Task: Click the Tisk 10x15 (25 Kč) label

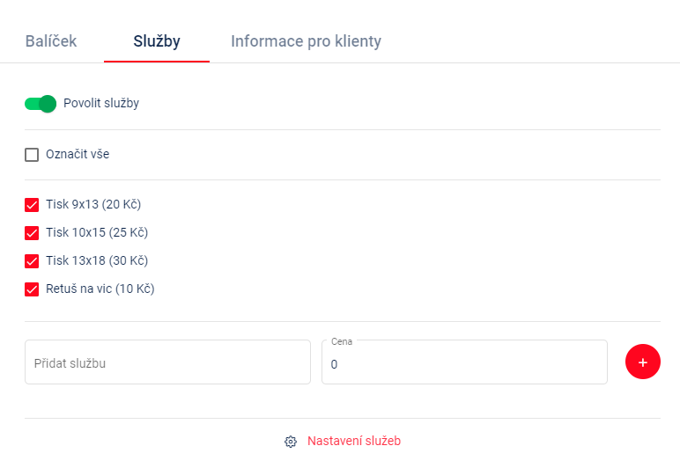Action: 97,232
